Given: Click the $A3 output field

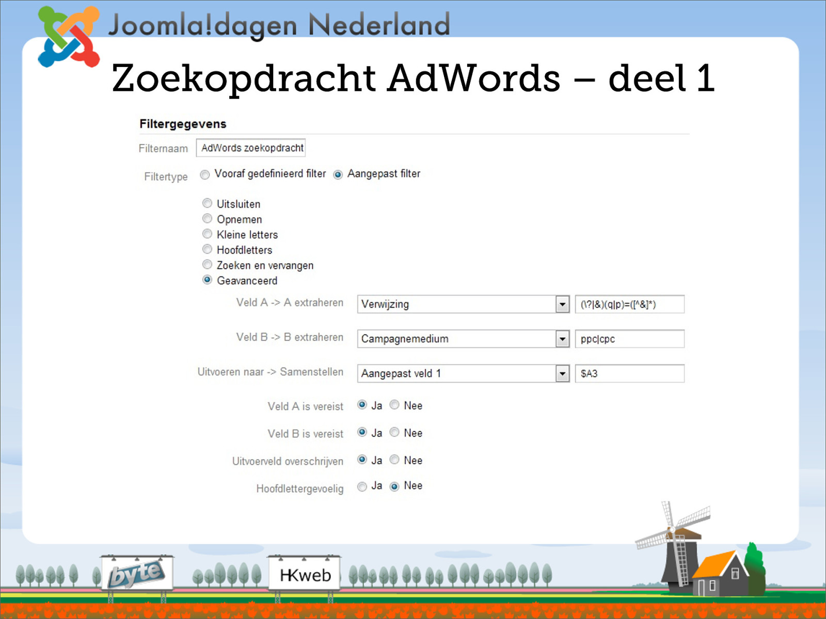Looking at the screenshot, I should [x=630, y=373].
